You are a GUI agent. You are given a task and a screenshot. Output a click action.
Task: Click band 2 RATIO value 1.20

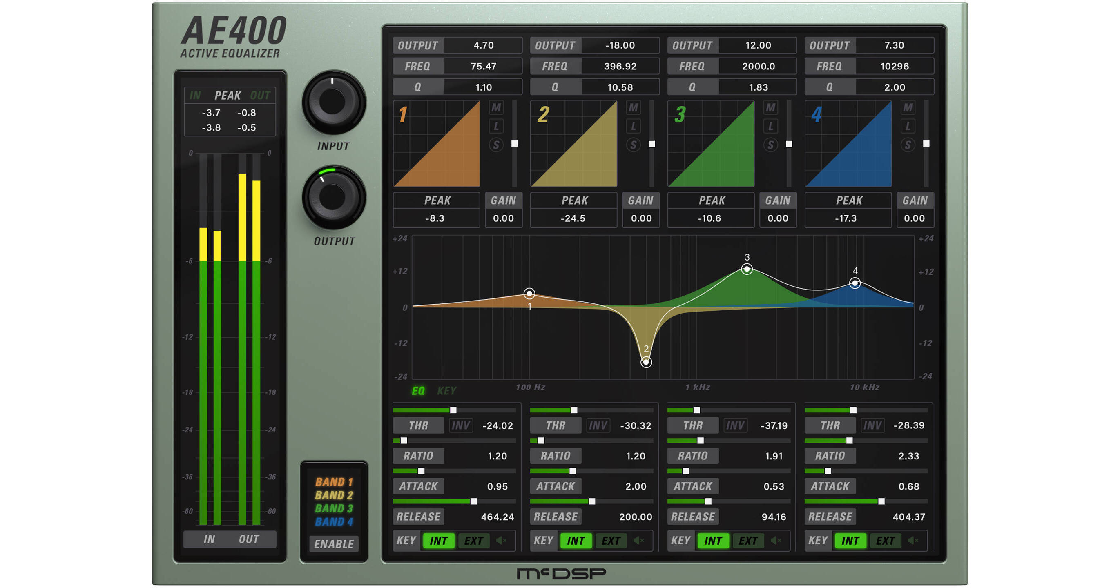click(635, 456)
